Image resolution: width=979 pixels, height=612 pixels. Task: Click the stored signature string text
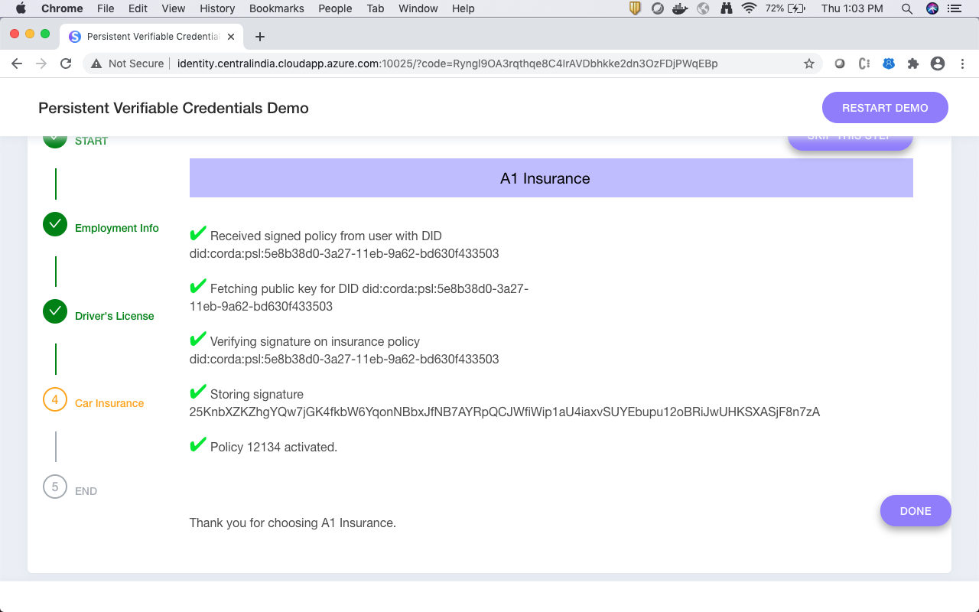505,412
